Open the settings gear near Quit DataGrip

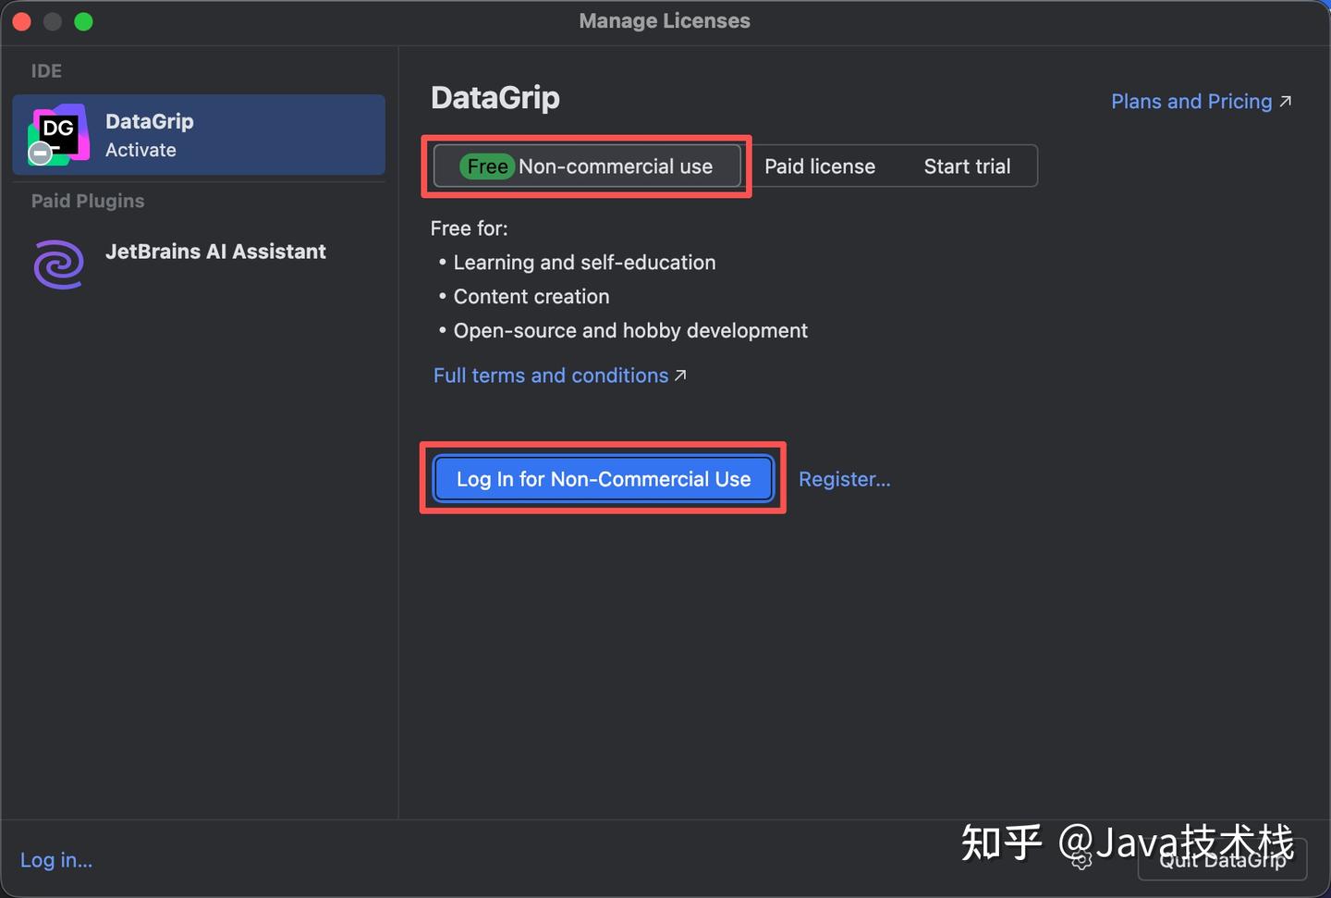(x=1081, y=860)
